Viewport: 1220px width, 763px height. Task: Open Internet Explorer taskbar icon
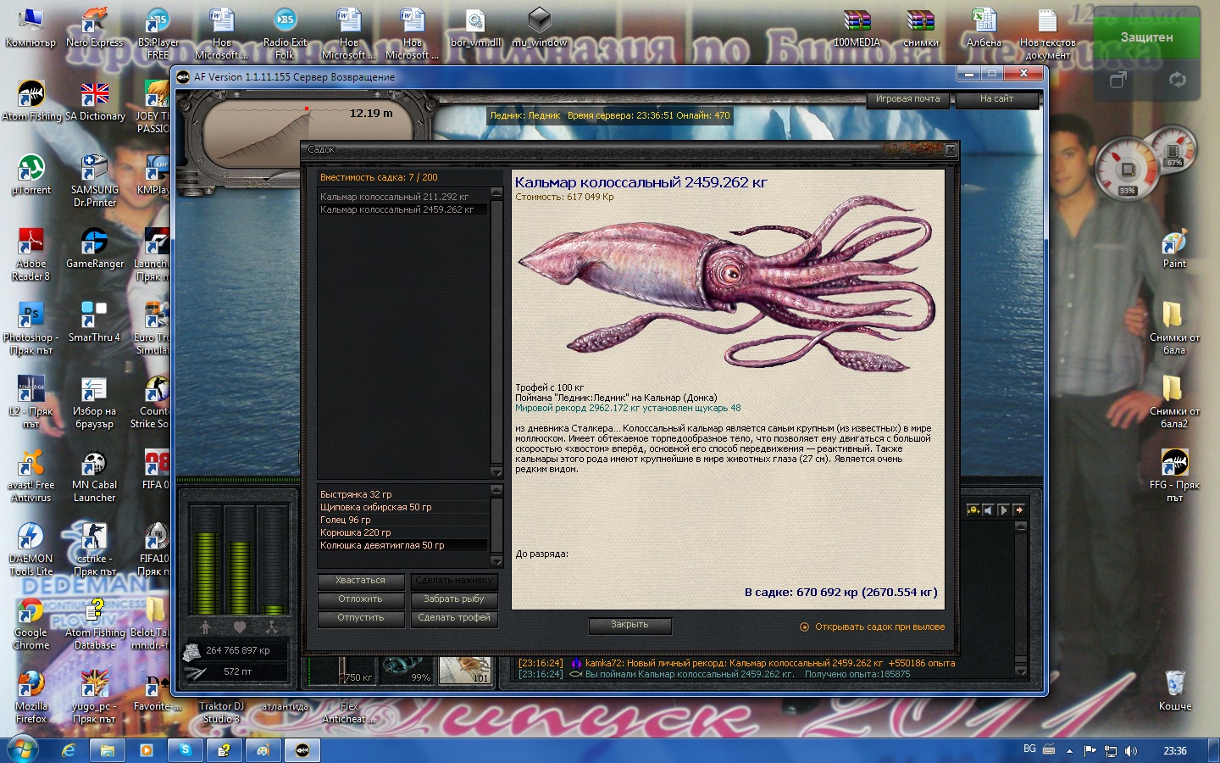pyautogui.click(x=69, y=750)
